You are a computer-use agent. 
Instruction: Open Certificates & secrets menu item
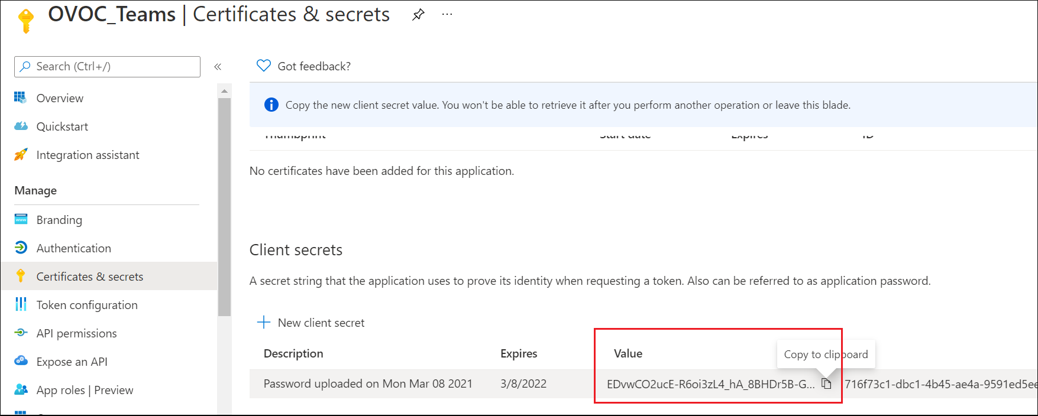tap(89, 277)
